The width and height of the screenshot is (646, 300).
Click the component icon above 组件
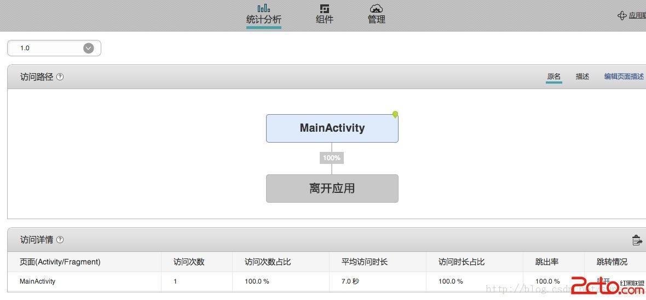click(x=325, y=9)
